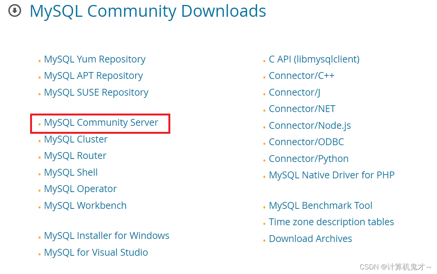Open the MySQL Community Server link
Image resolution: width=437 pixels, height=274 pixels.
tap(101, 123)
